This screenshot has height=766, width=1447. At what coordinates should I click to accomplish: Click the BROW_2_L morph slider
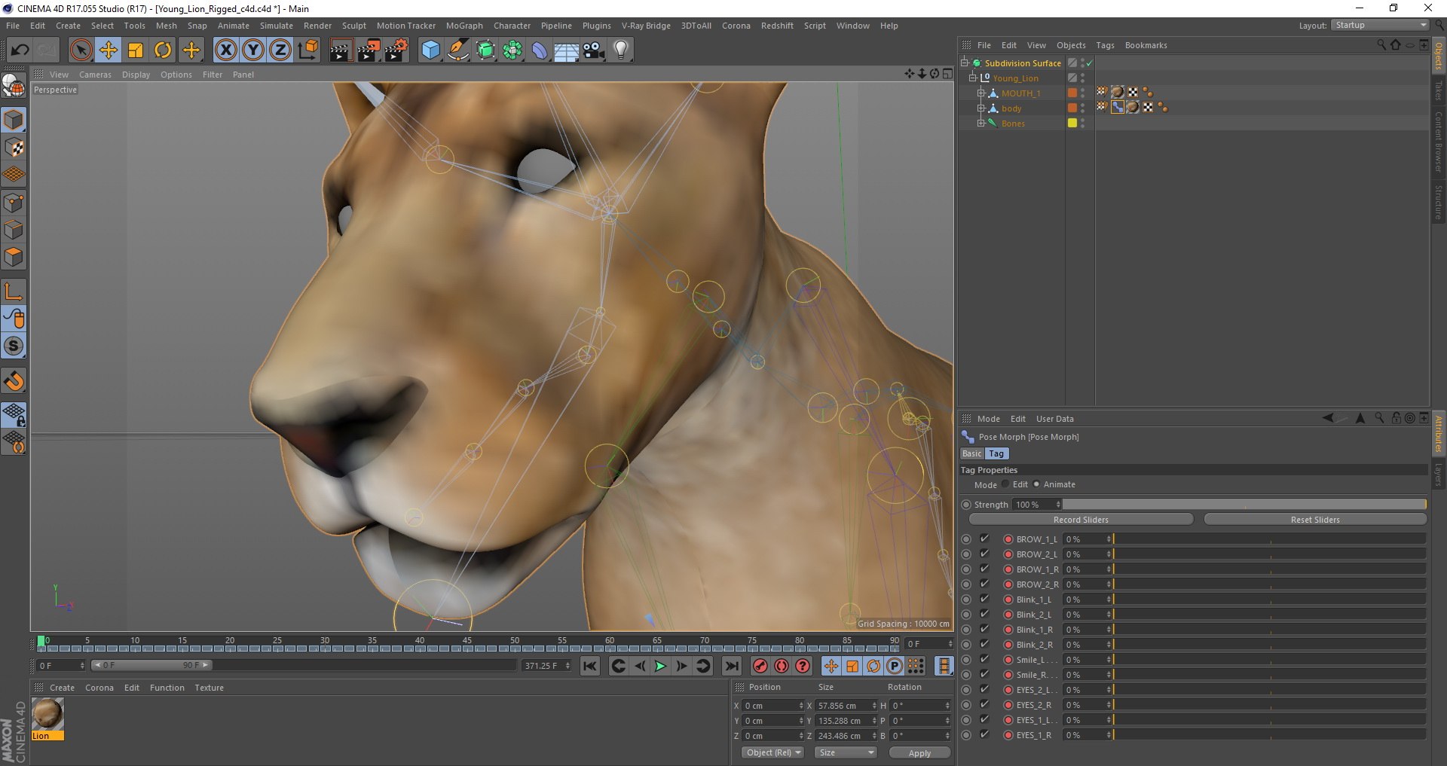pyautogui.click(x=1269, y=554)
